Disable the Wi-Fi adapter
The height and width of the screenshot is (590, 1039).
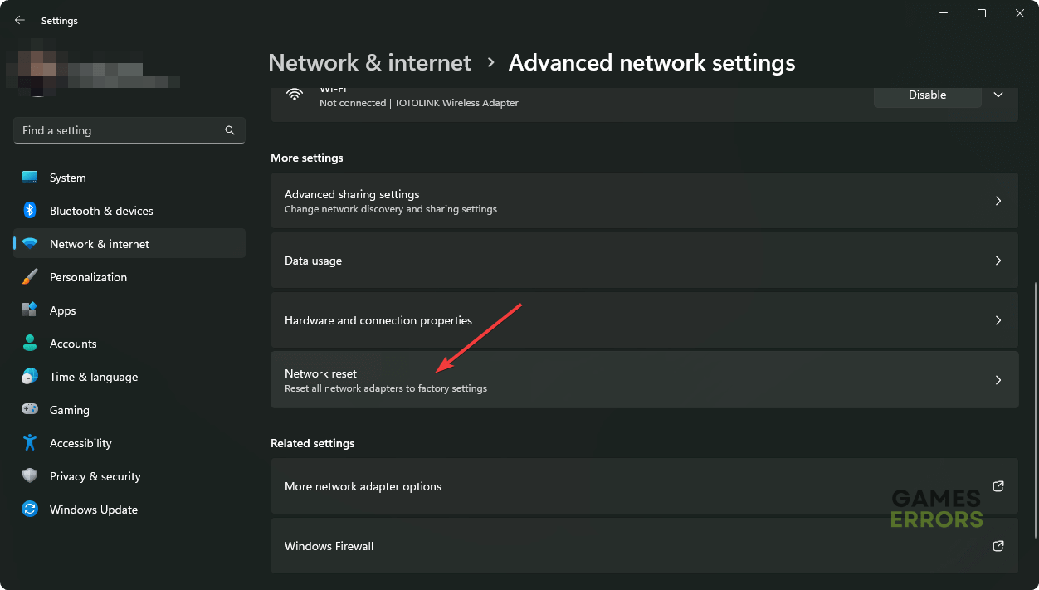click(x=927, y=95)
